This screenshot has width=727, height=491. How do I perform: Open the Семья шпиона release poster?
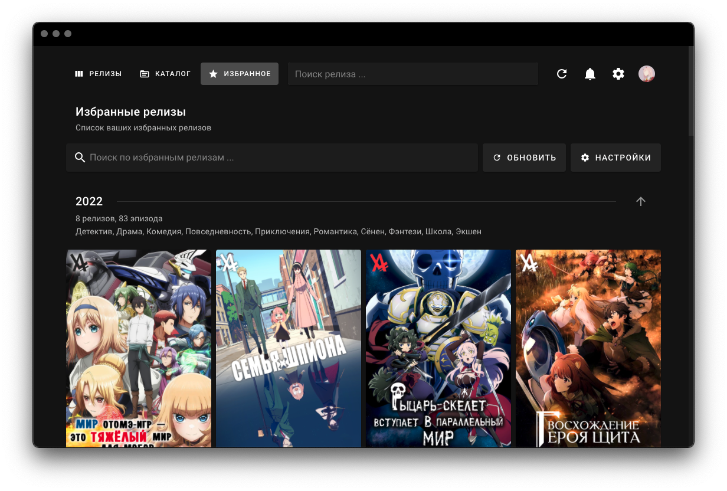coord(289,348)
